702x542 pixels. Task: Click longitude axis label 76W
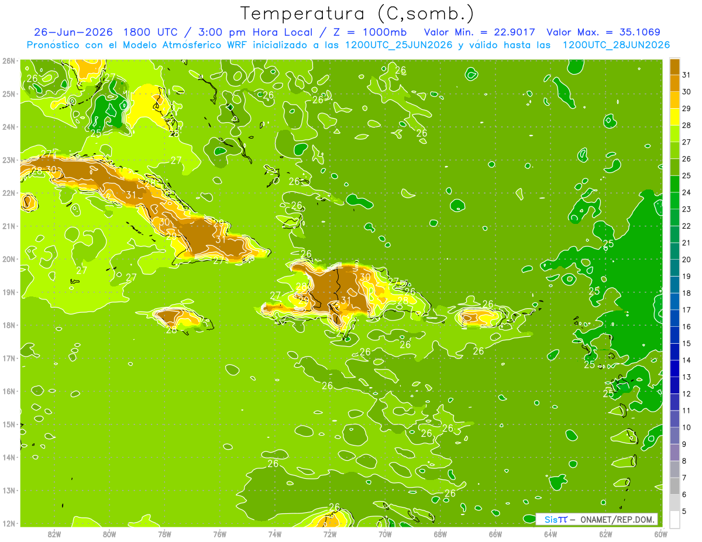[219, 534]
